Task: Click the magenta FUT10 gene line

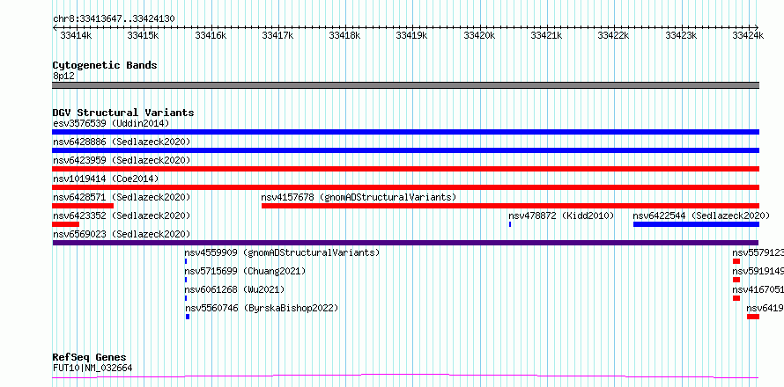Action: point(405,376)
